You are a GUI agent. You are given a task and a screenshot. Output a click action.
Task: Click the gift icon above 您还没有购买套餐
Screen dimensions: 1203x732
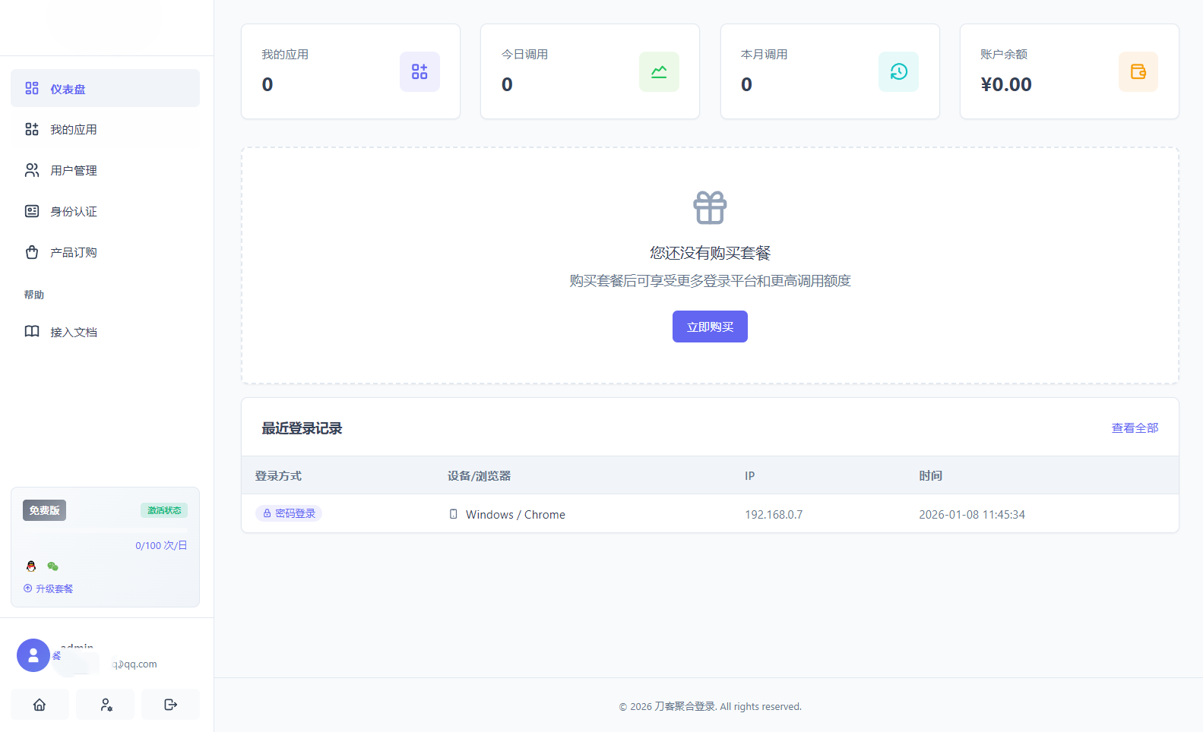tap(710, 207)
